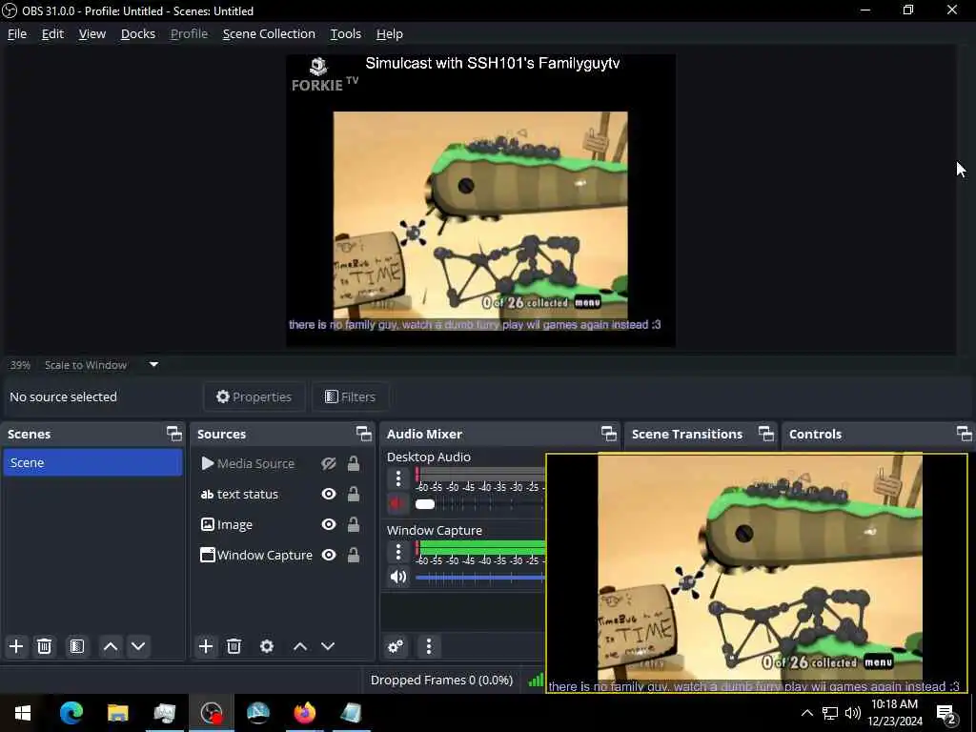The width and height of the screenshot is (976, 732).
Task: Remove selected source with trash icon
Action: coord(234,646)
